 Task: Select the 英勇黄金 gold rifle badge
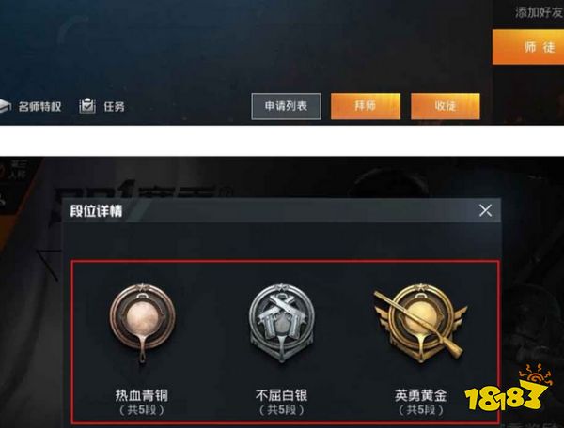pos(420,322)
